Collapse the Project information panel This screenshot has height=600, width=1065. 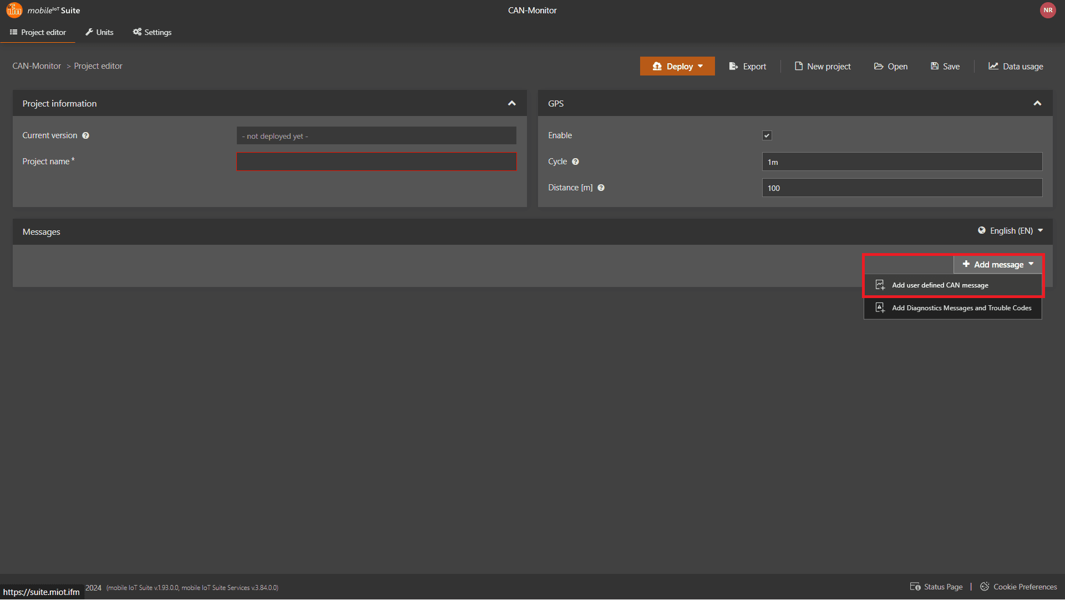(511, 103)
